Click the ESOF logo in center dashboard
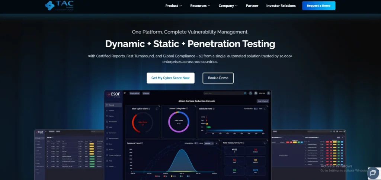 click(x=113, y=95)
